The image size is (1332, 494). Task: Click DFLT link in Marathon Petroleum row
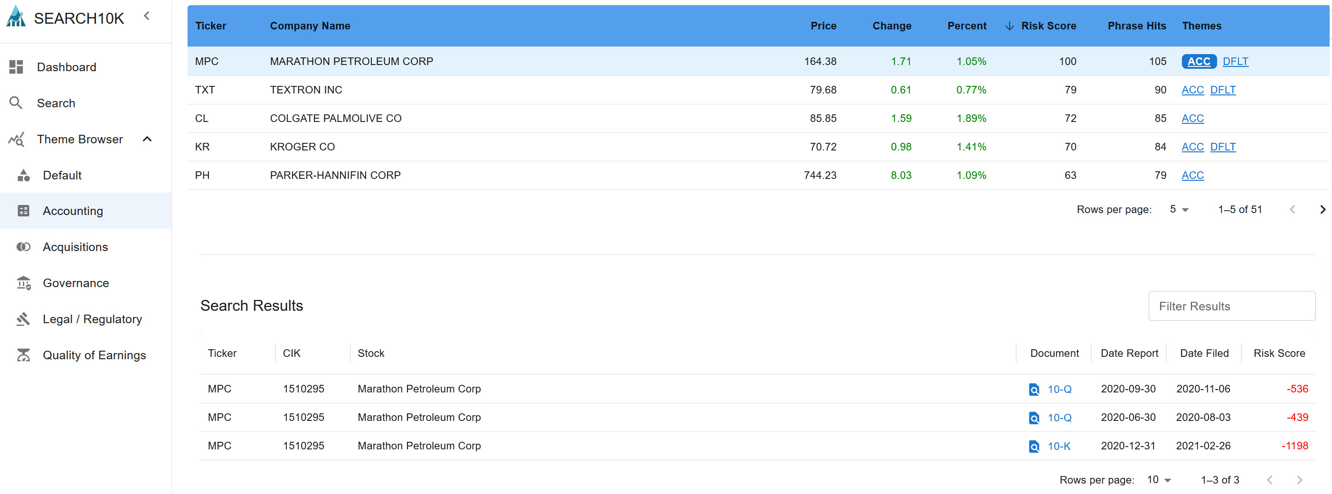(1235, 62)
